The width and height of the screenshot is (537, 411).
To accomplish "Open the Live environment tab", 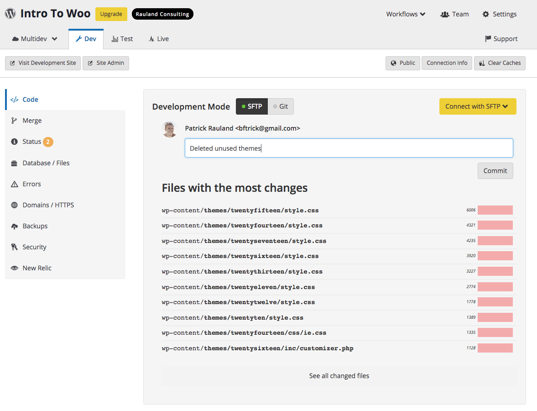I will point(158,38).
